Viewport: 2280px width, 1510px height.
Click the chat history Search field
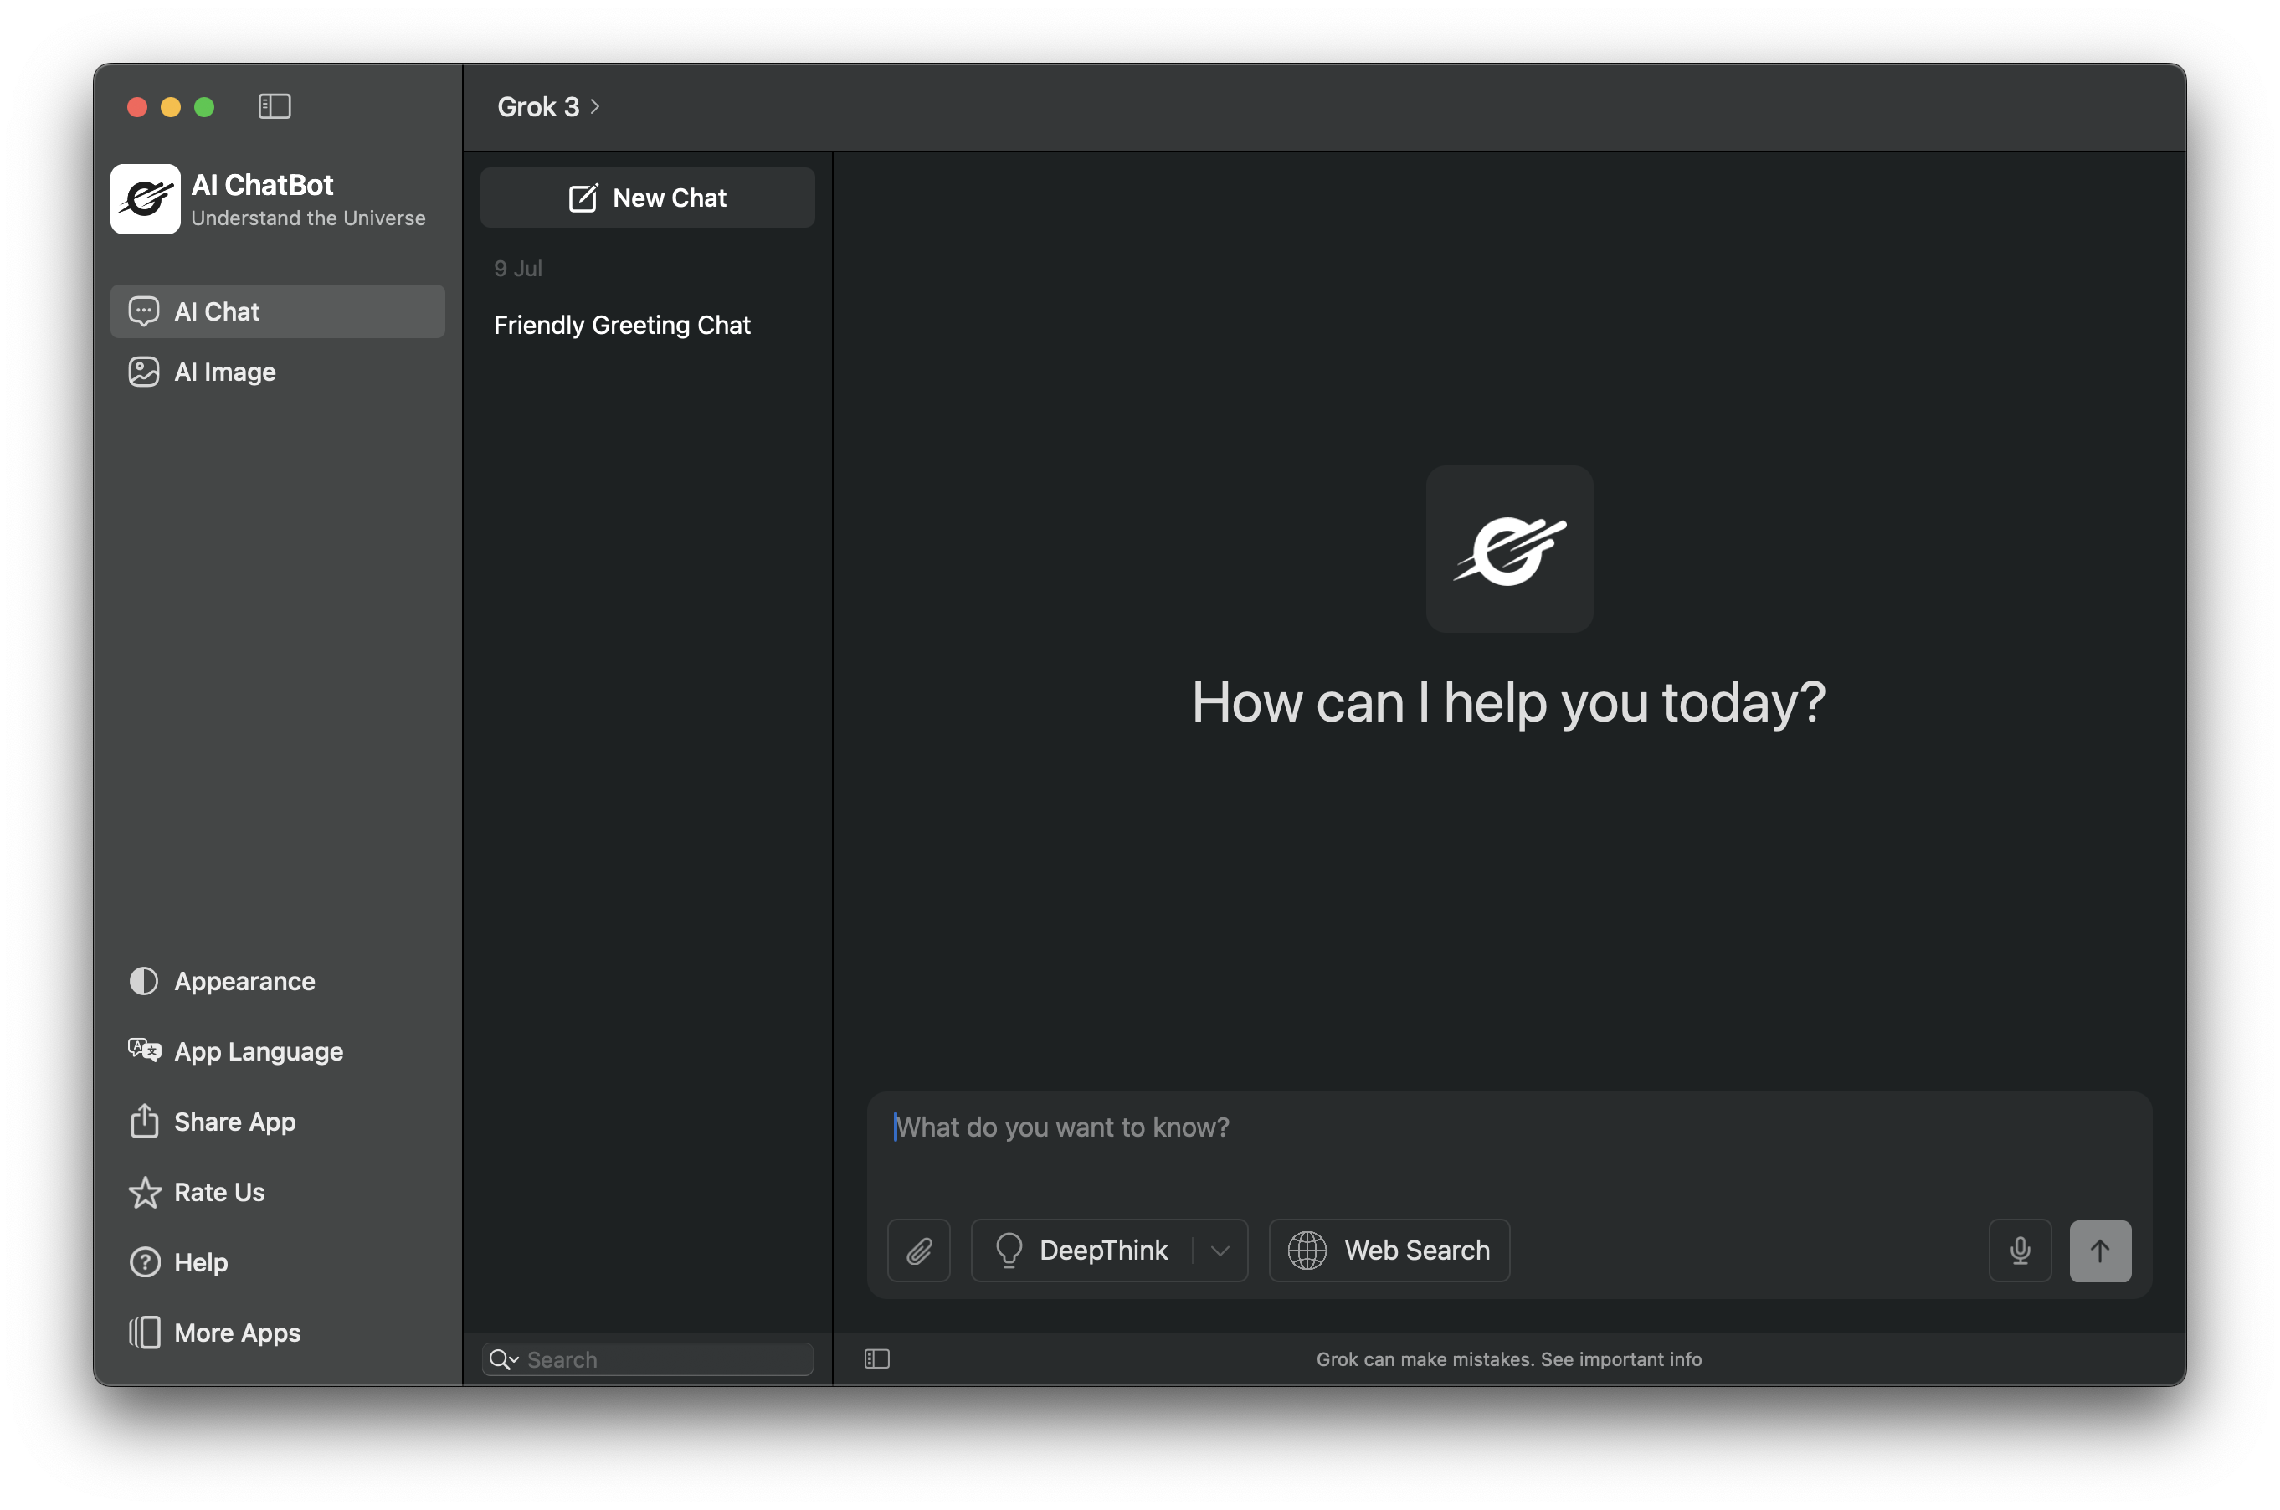tap(648, 1358)
